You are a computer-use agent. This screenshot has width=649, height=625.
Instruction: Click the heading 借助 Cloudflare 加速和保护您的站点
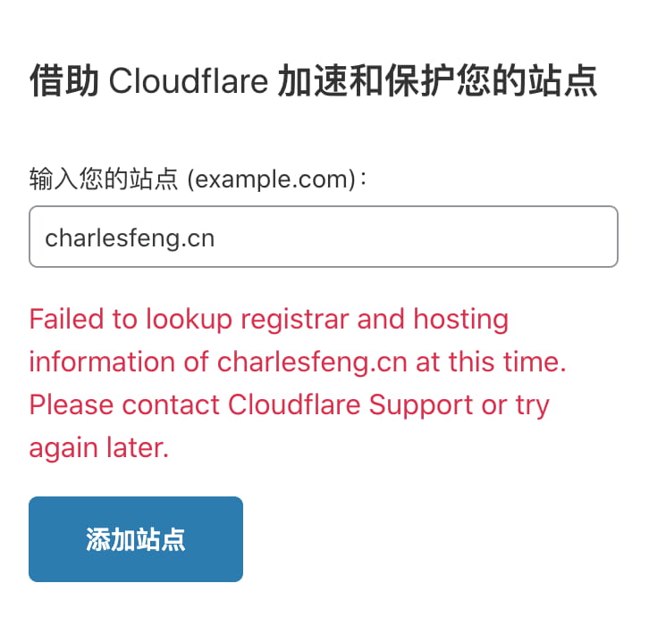(x=313, y=80)
